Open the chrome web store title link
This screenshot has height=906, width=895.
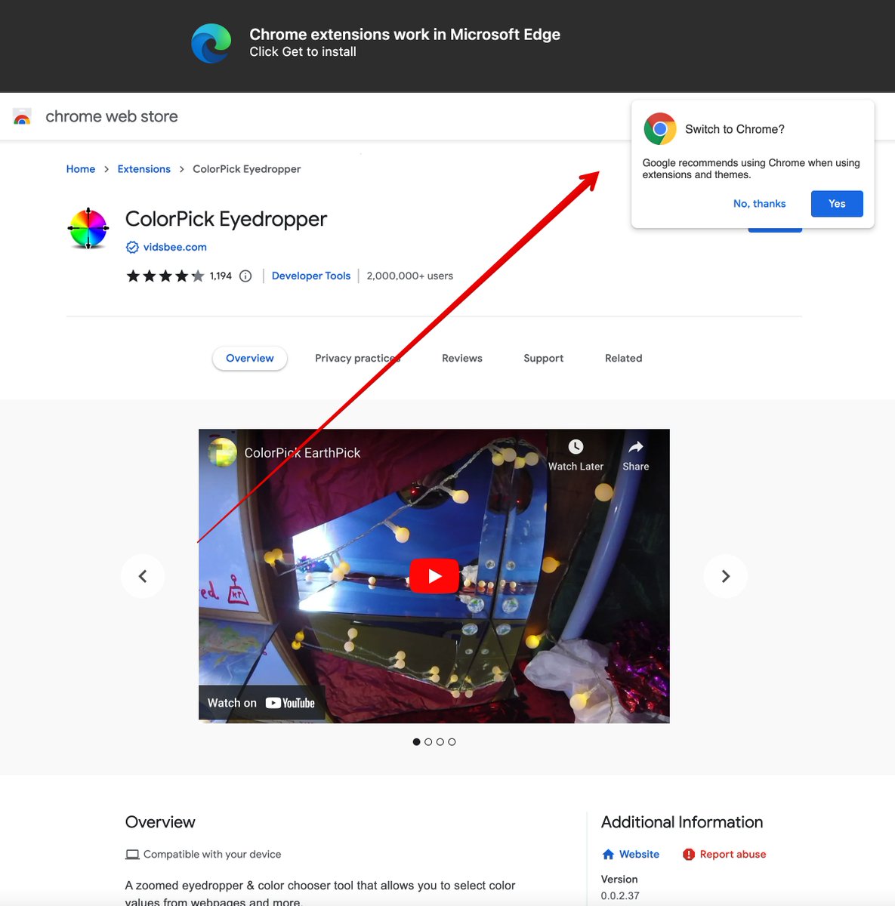coord(112,116)
